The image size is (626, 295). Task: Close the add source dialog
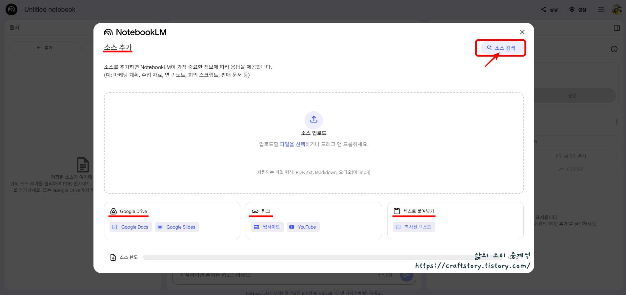click(x=522, y=32)
